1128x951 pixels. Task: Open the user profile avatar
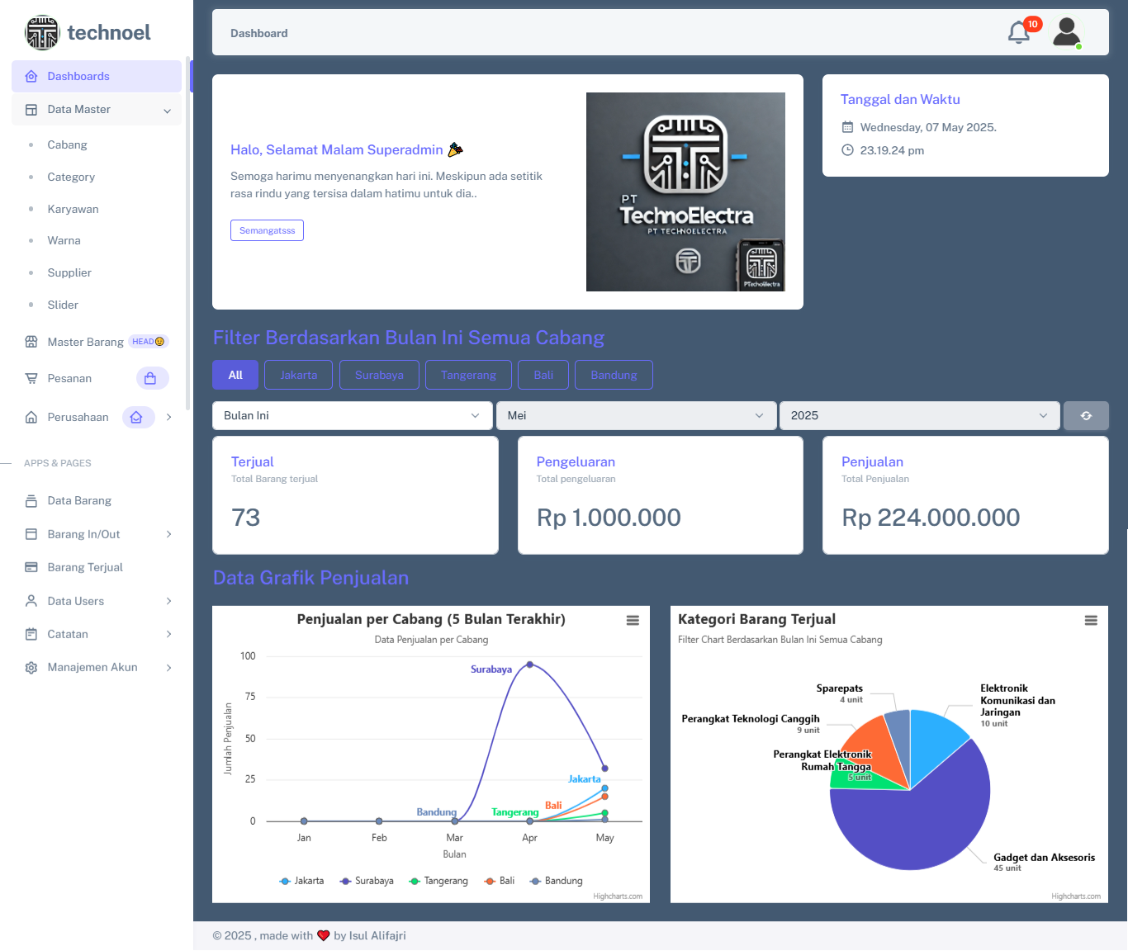point(1067,32)
